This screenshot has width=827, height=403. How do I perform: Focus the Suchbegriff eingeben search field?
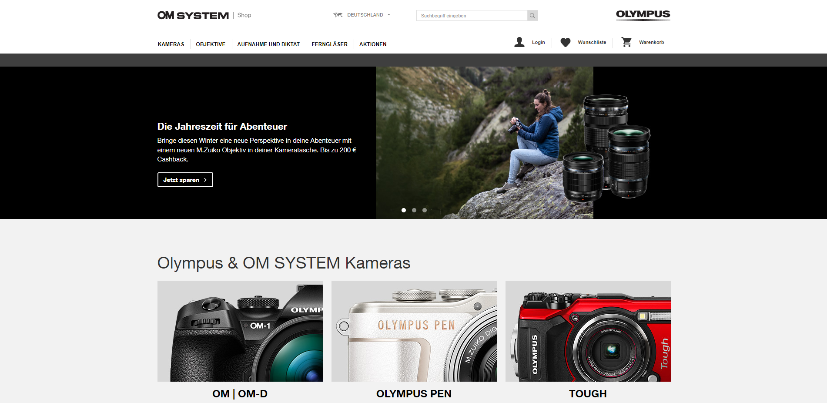tap(472, 16)
